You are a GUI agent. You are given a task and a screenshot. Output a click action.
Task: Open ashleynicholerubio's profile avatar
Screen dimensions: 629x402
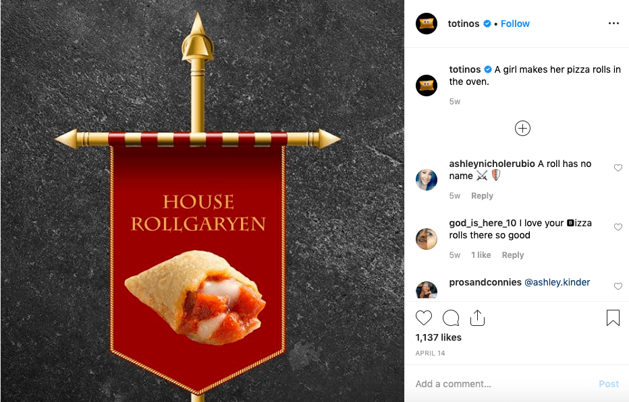(427, 179)
